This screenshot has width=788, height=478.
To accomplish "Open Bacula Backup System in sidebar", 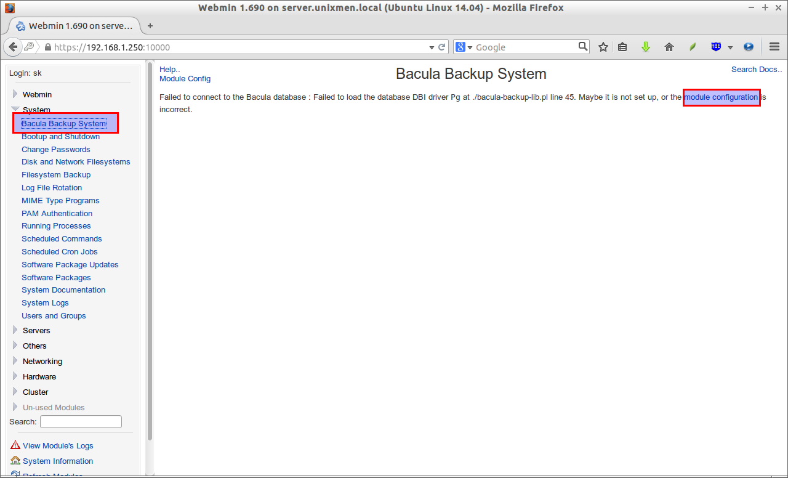I will (63, 124).
